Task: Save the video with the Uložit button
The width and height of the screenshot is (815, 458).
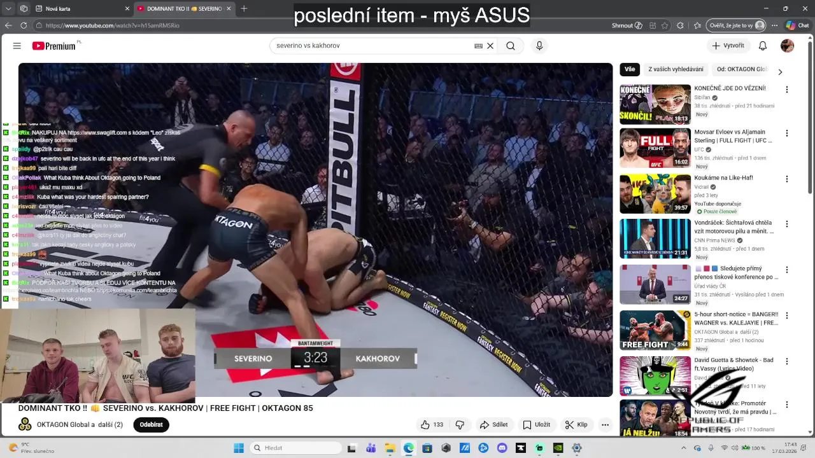Action: tap(537, 425)
